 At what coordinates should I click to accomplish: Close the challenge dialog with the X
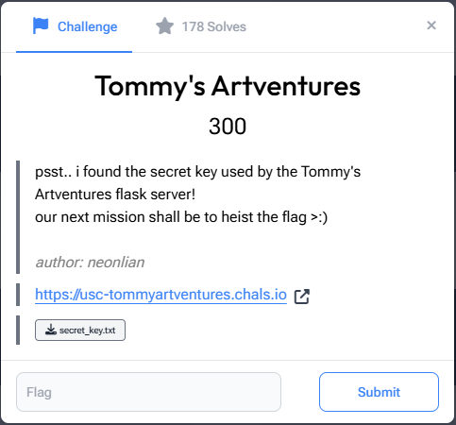point(431,25)
